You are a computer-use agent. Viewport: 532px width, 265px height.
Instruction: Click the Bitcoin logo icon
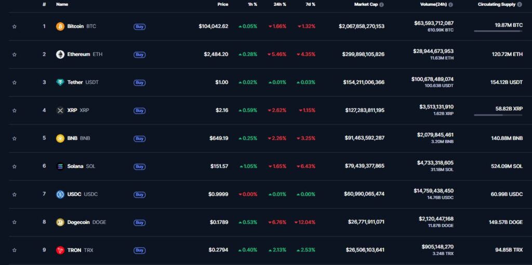click(60, 26)
